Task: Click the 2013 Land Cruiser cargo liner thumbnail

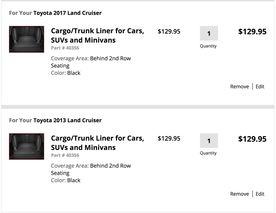Action: (x=26, y=146)
